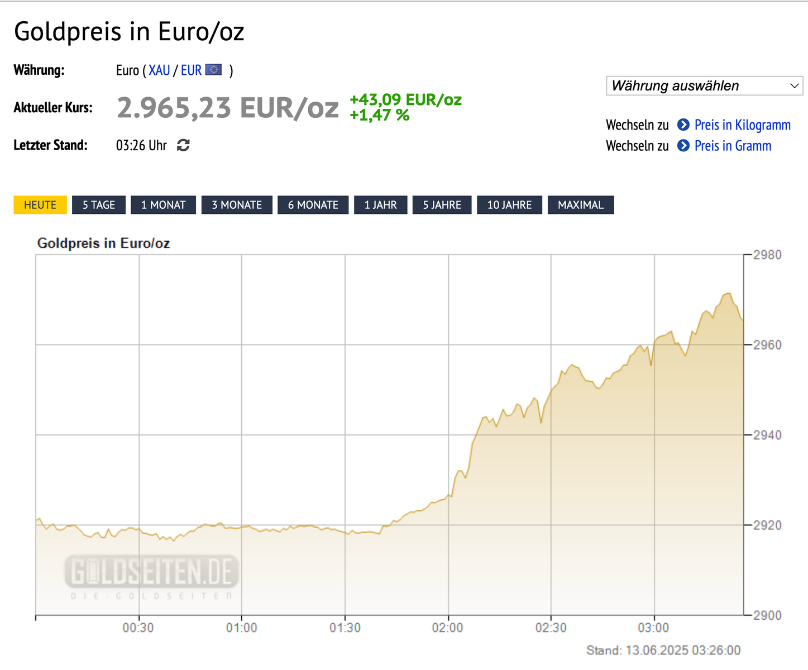The width and height of the screenshot is (808, 670).
Task: Click arrow icon next to Preis in Kilogramm
Action: [x=683, y=125]
